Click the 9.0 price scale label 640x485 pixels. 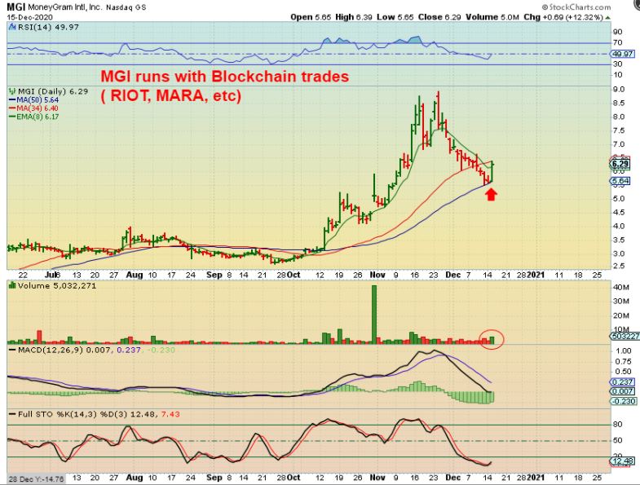click(x=619, y=90)
